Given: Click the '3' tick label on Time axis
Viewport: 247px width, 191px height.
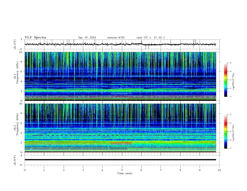Looking at the screenshot, I should 83,170.
